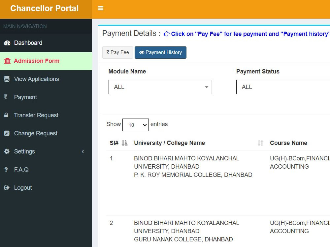
Task: Expand the Settings submenu chevron
Action: click(x=83, y=151)
